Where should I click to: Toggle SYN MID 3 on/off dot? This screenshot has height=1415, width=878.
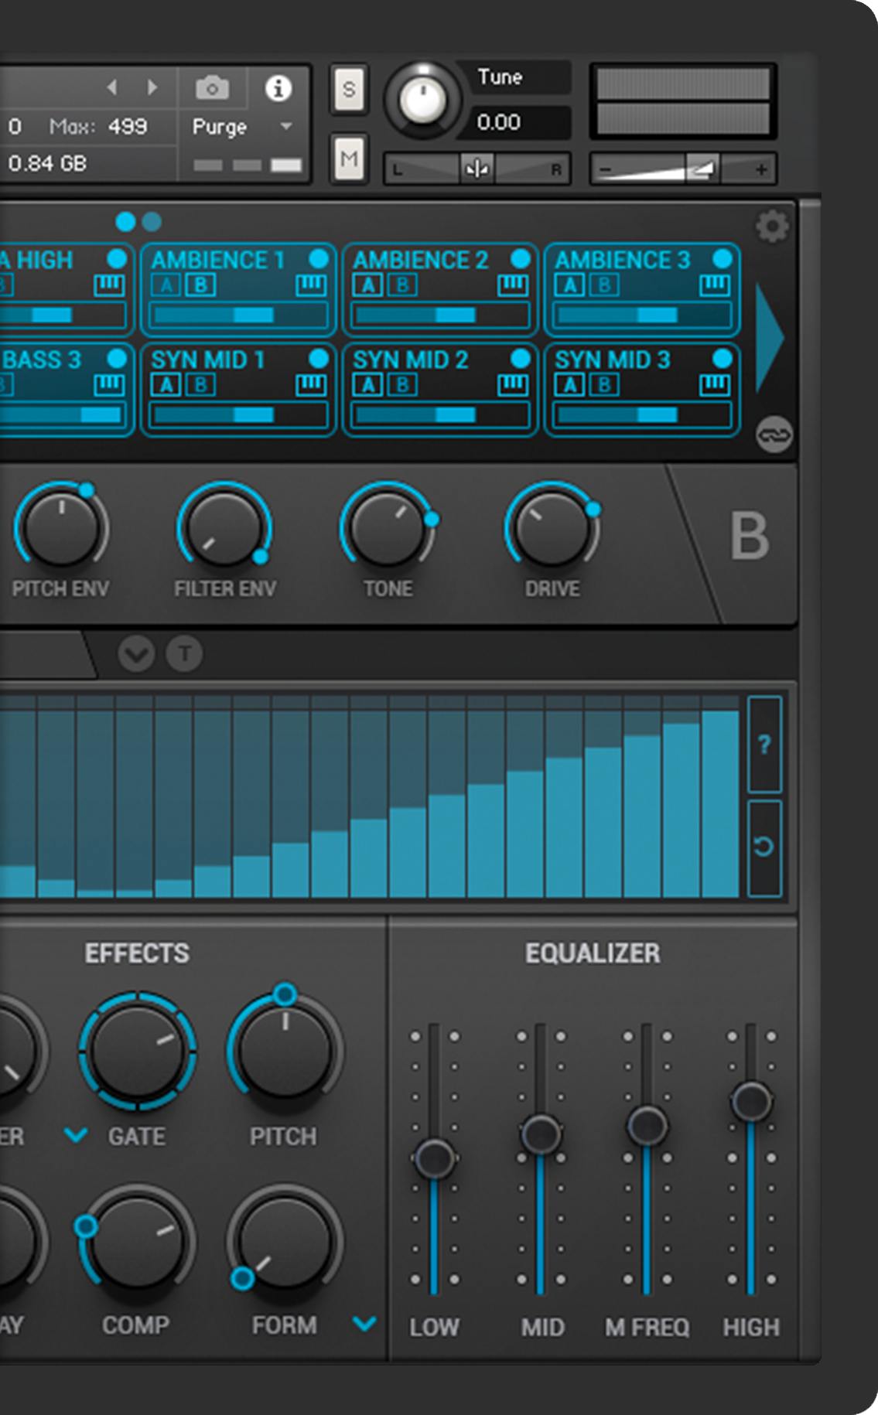[723, 358]
